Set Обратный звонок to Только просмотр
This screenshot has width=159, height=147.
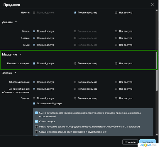(75, 82)
